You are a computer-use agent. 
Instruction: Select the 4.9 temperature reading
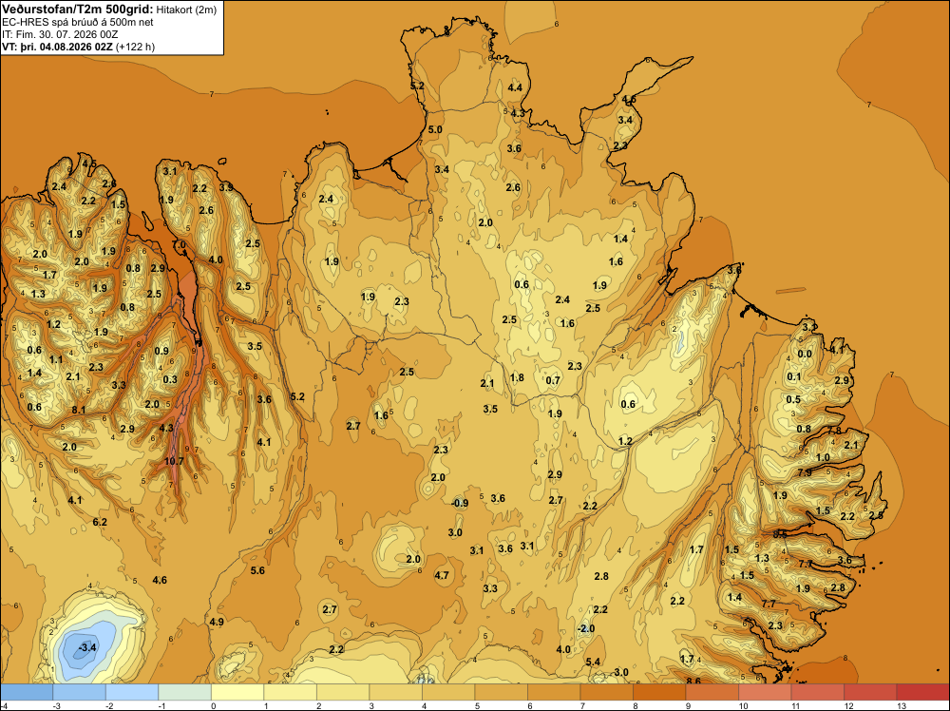[217, 622]
